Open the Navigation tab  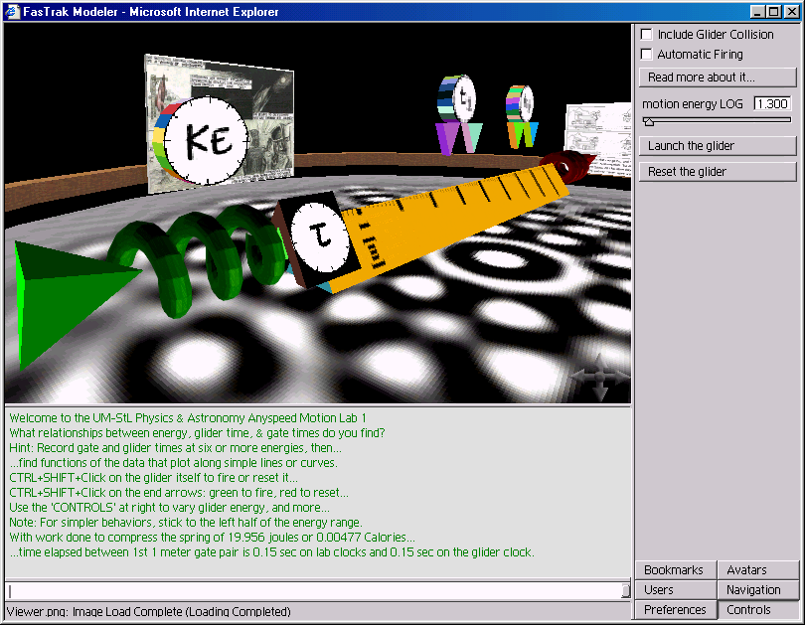coord(757,590)
